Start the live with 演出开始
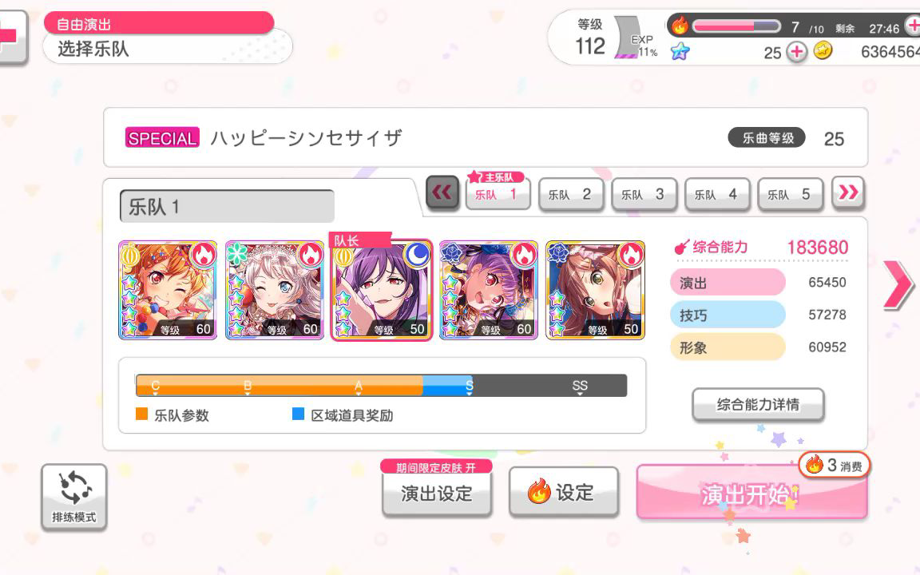This screenshot has width=920, height=575. [751, 492]
